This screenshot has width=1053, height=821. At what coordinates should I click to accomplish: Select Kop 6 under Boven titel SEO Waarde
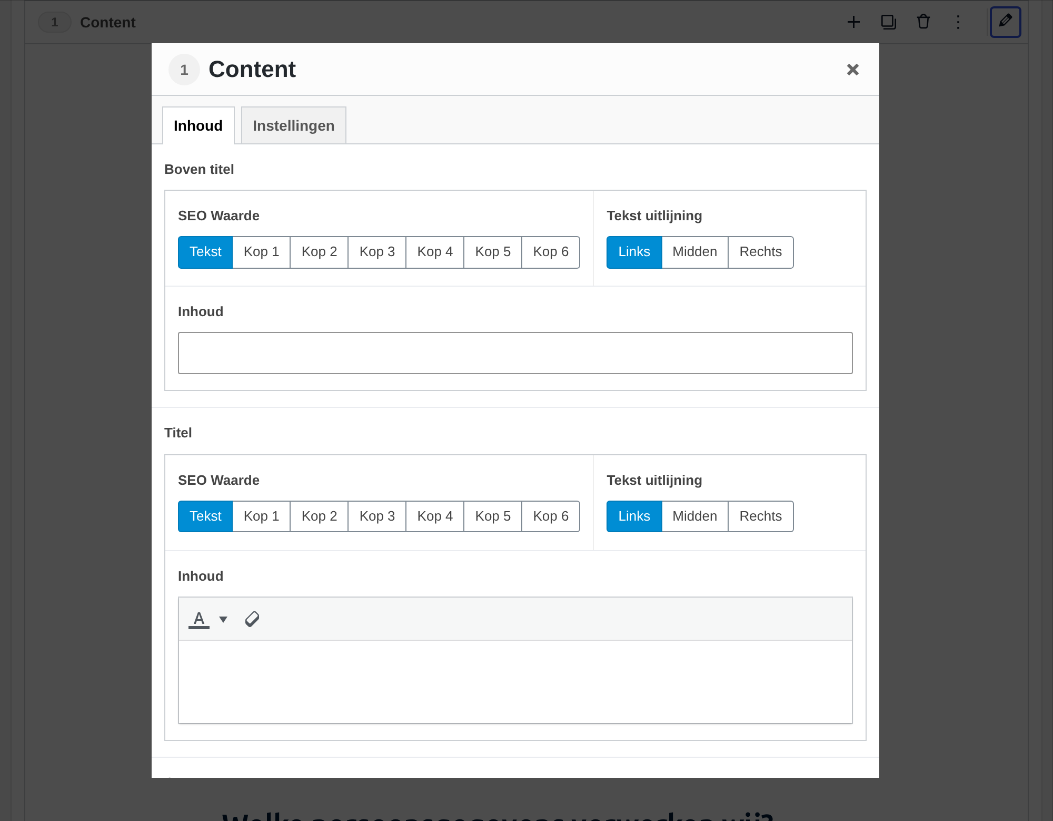coord(551,252)
